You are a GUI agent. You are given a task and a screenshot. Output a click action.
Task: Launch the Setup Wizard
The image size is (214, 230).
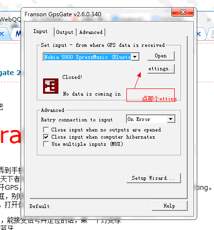pos(154,178)
